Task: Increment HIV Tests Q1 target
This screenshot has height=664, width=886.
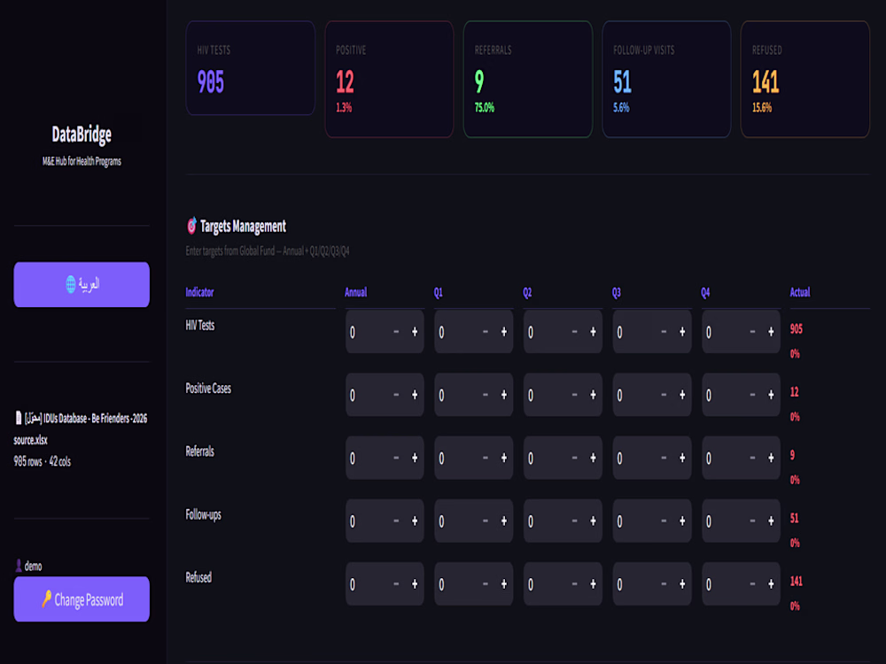Action: (504, 332)
